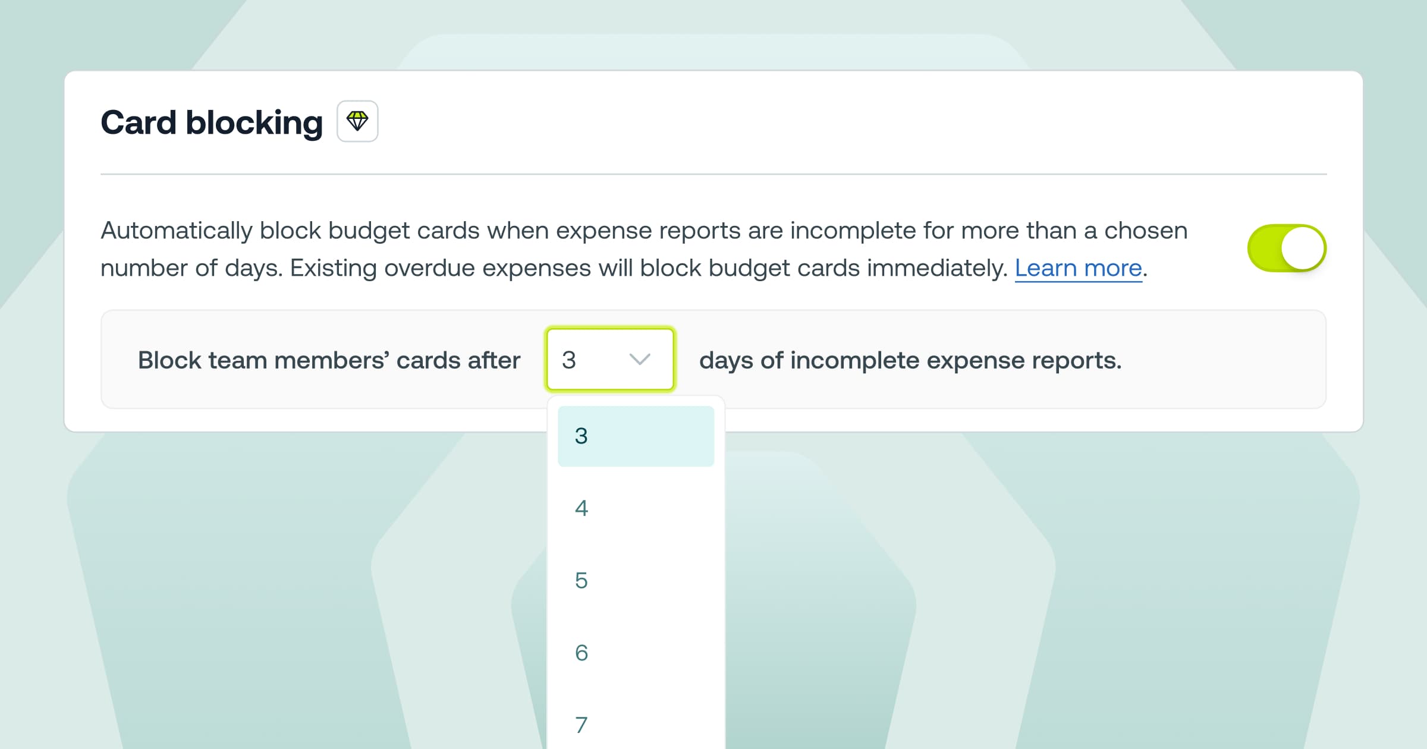The image size is (1427, 749).
Task: Open the Learn more link
Action: click(1078, 268)
